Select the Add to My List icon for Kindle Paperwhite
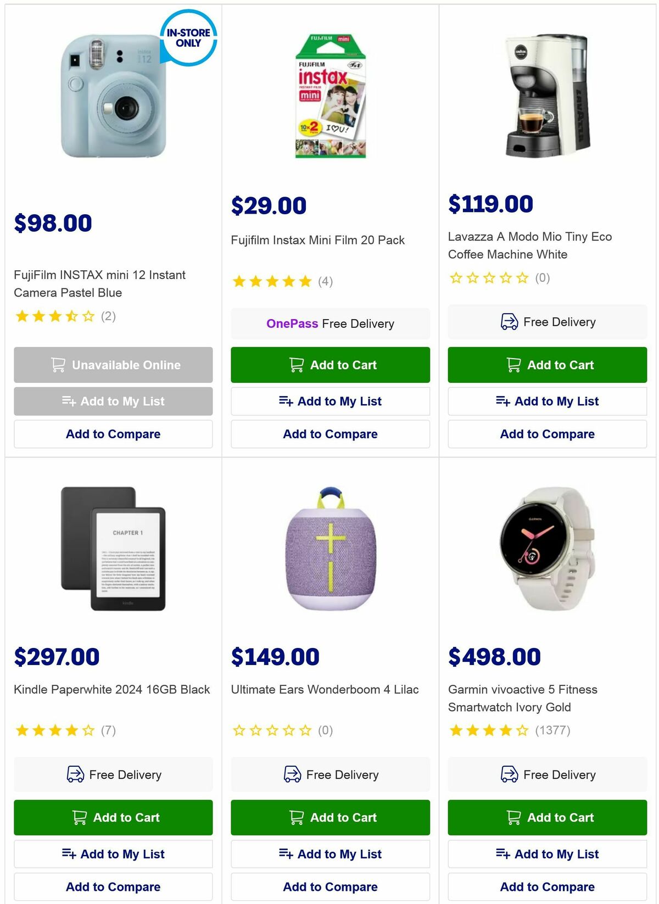659x904 pixels. 69,853
